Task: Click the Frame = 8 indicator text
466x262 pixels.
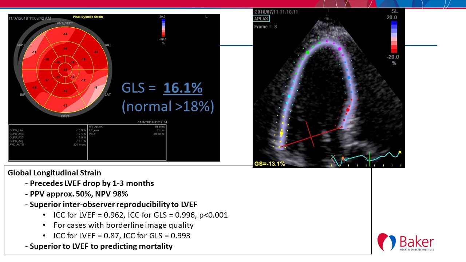Action: pos(265,27)
